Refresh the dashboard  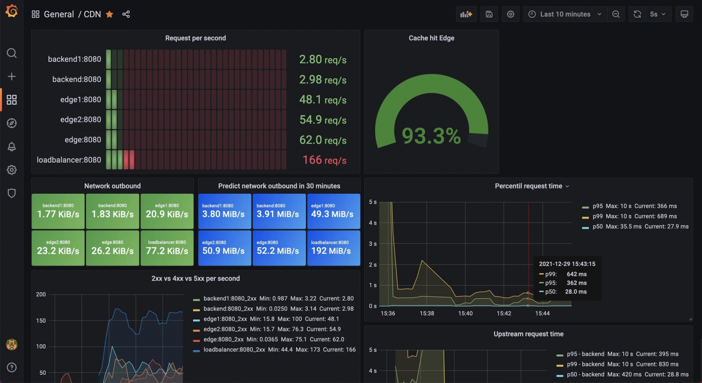[x=638, y=14]
